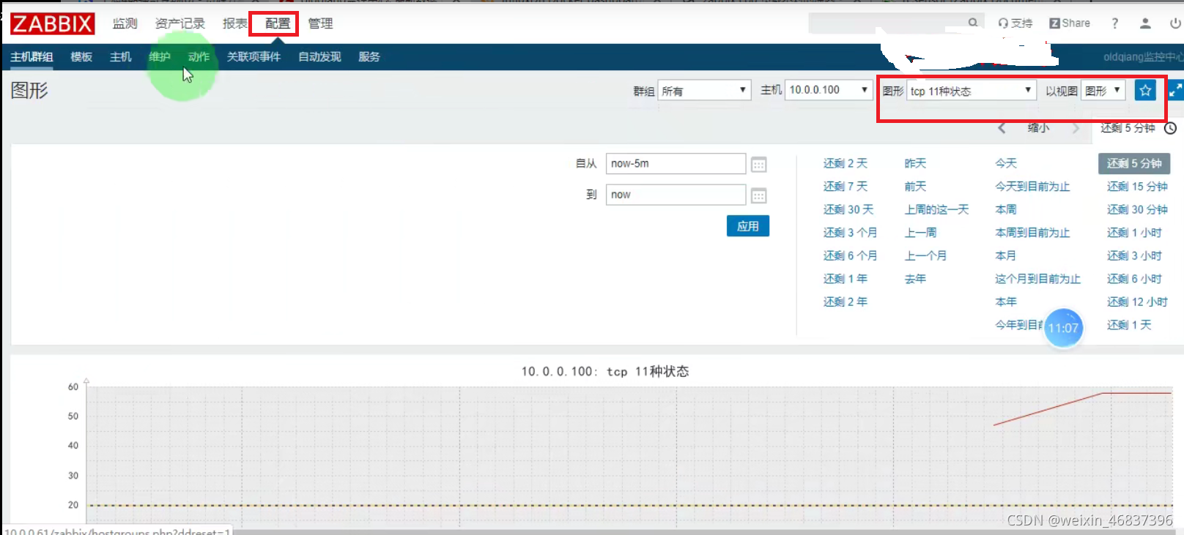Add graph to favorites star button
Image resolution: width=1184 pixels, height=535 pixels.
[x=1145, y=90]
